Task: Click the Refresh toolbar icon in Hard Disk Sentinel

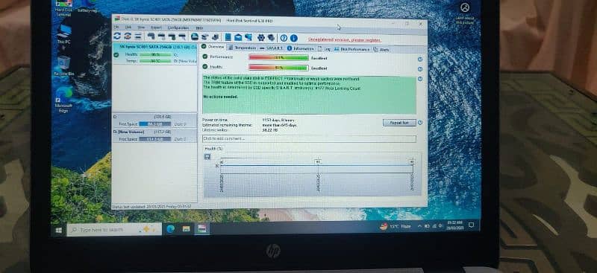Action: coord(117,36)
